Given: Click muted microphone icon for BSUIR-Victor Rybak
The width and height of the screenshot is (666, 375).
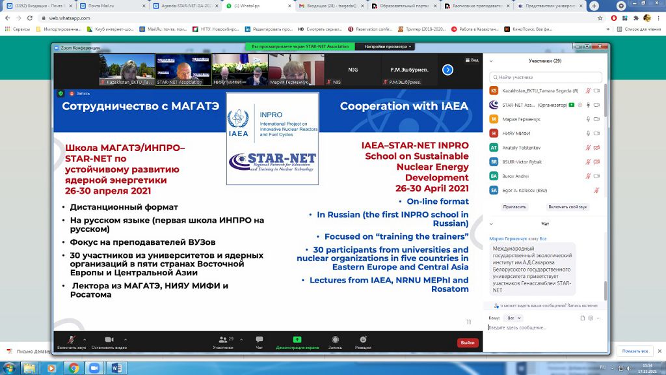Looking at the screenshot, I should click(588, 161).
